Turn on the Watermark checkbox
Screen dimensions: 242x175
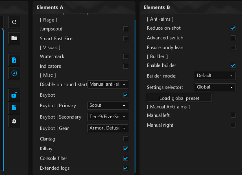[x=126, y=56]
